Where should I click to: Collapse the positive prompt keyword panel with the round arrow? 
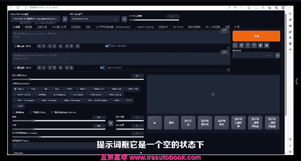pos(228,48)
